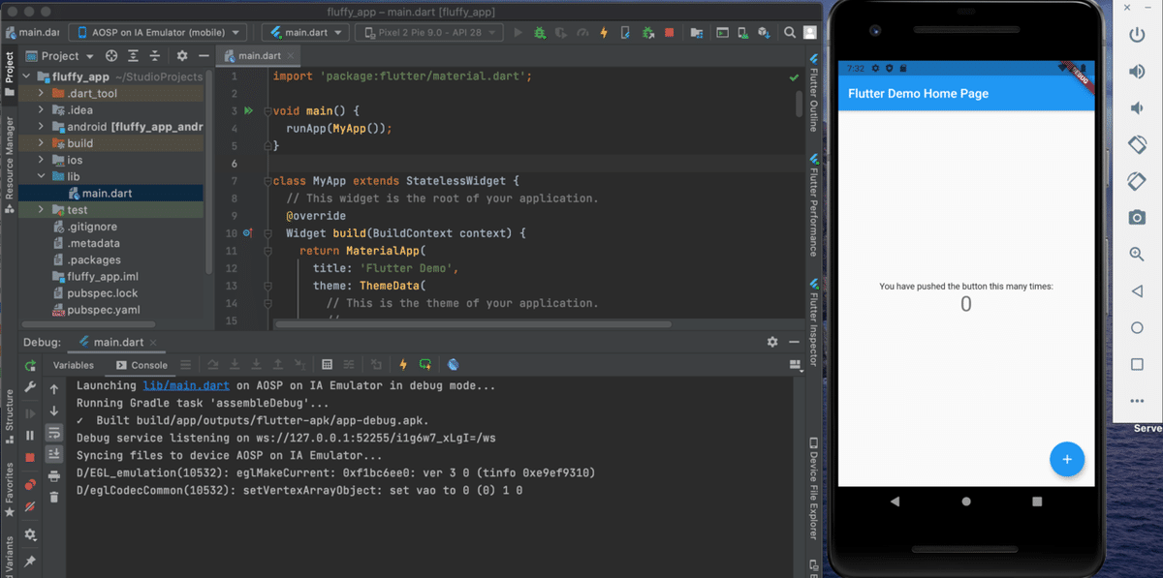
Task: Click Collapse All icon in Project panel
Action: coord(157,56)
